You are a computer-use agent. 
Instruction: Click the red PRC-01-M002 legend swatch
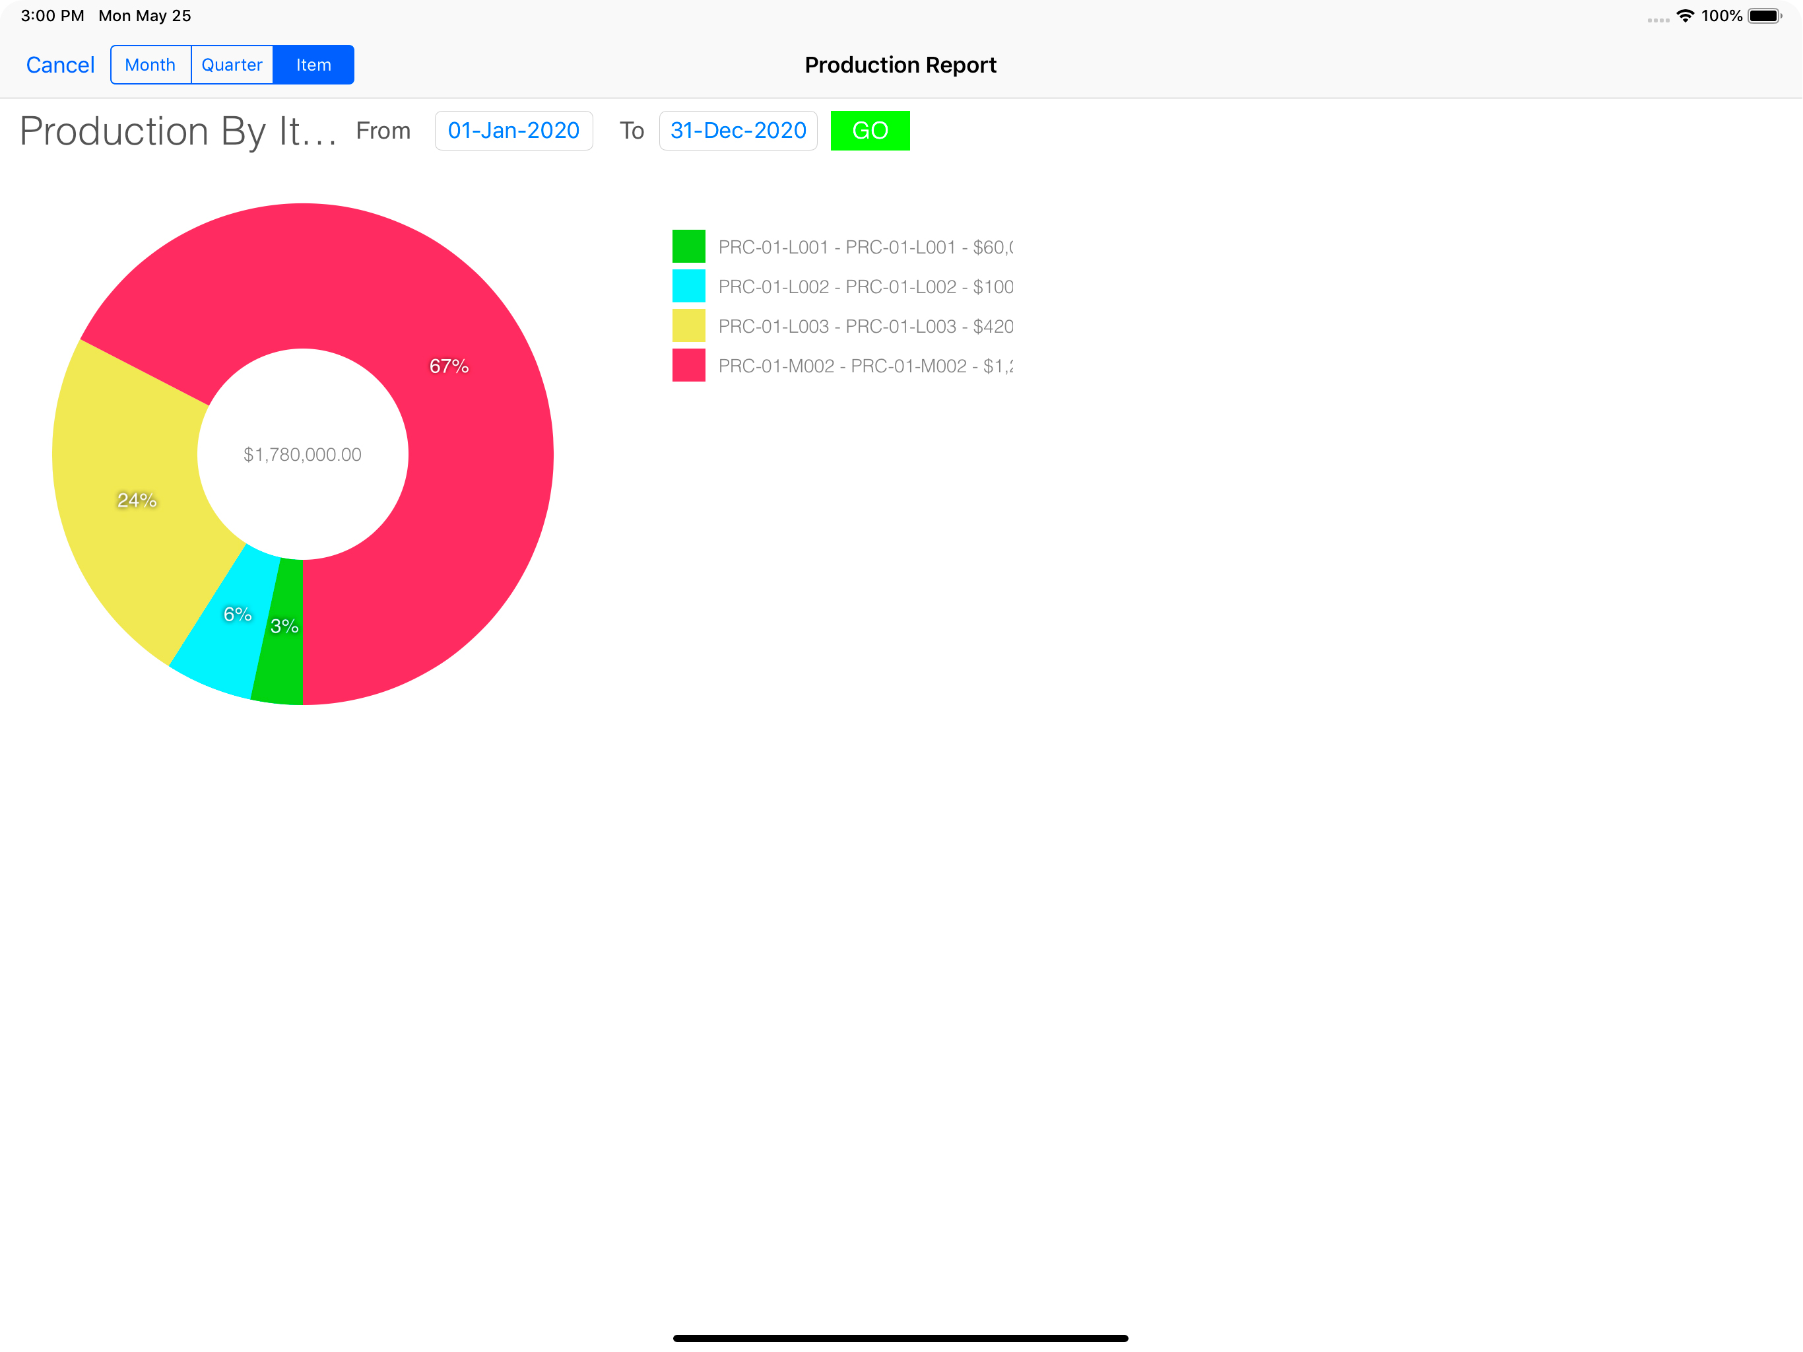click(689, 365)
